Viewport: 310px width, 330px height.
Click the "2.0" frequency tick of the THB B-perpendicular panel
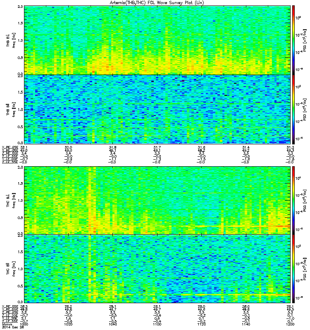20,7
